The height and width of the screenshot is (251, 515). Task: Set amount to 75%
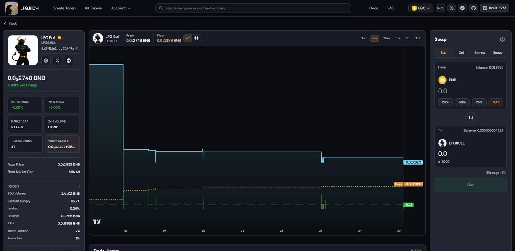coord(479,102)
